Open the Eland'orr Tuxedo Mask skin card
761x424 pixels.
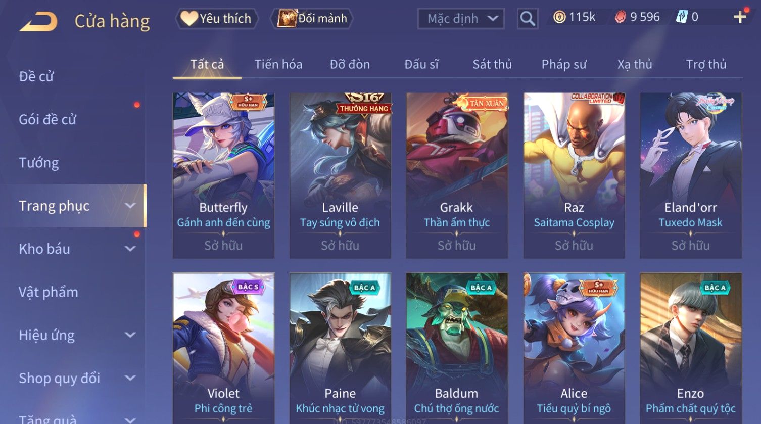(x=691, y=175)
